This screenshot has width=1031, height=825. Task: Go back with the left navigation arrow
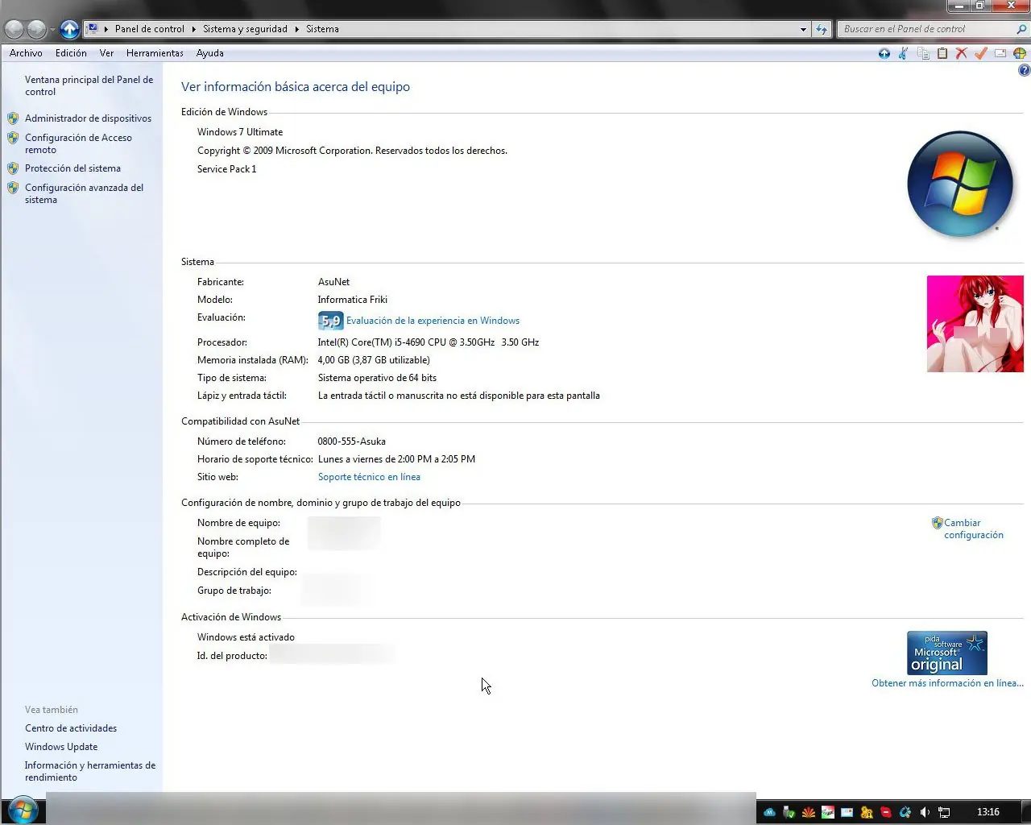pyautogui.click(x=14, y=29)
